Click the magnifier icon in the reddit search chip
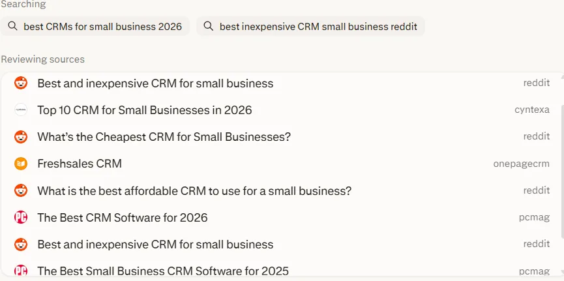Screen dimensions: 564x281 point(208,26)
